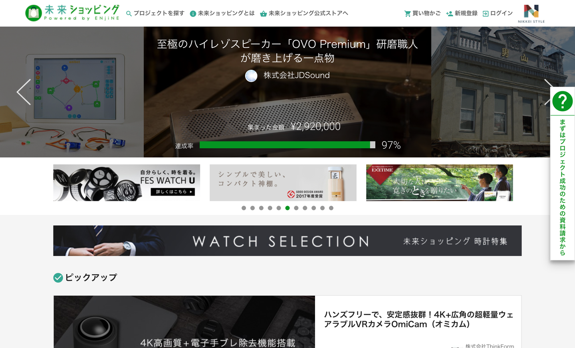575x348 pixels.
Task: Click the basket icon for 未来ショッピング公式ストアへ
Action: [263, 14]
